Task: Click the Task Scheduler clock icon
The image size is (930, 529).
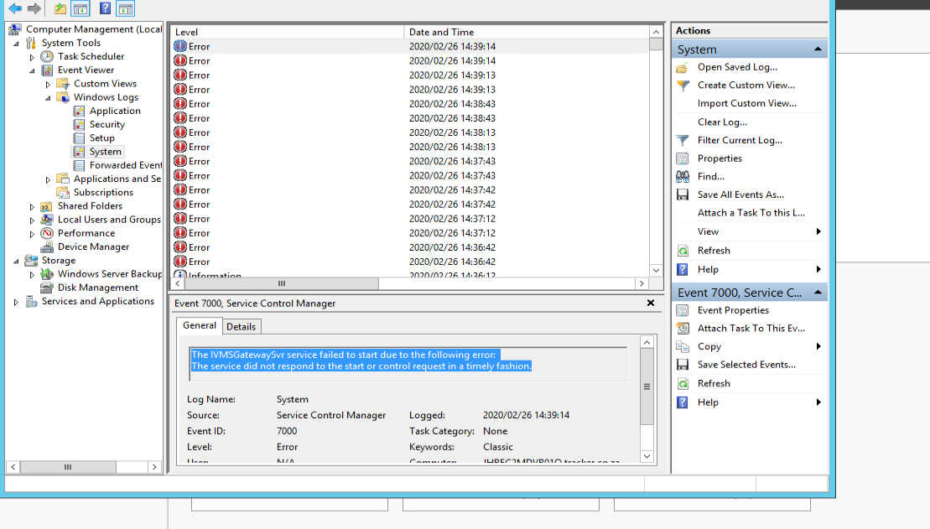Action: 47,56
